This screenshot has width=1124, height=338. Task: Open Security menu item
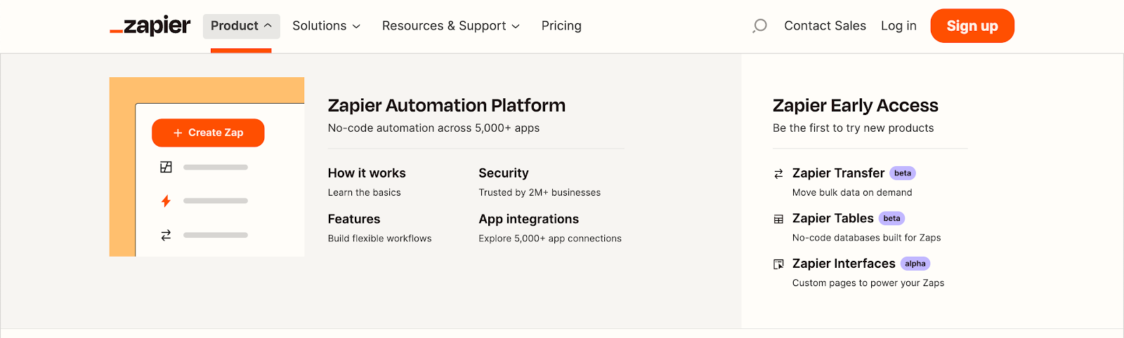[503, 173]
